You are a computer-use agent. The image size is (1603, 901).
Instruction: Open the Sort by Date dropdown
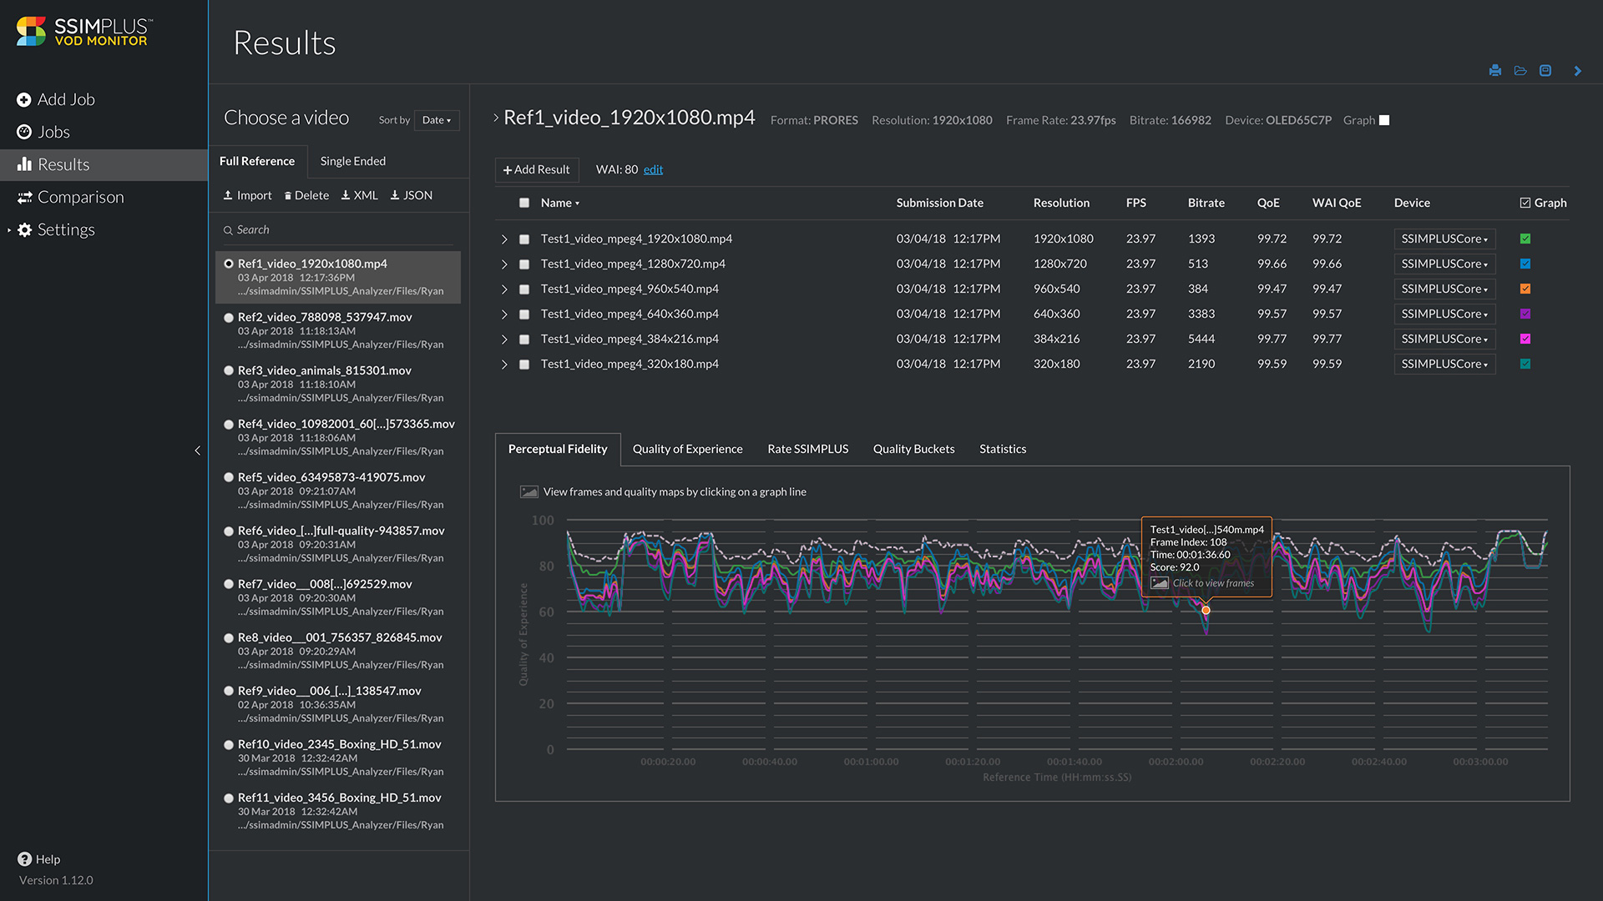pos(437,120)
